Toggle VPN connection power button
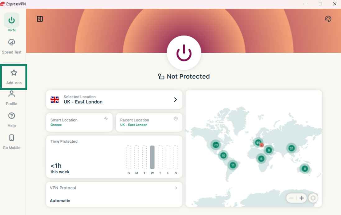341x215 pixels. 184,53
